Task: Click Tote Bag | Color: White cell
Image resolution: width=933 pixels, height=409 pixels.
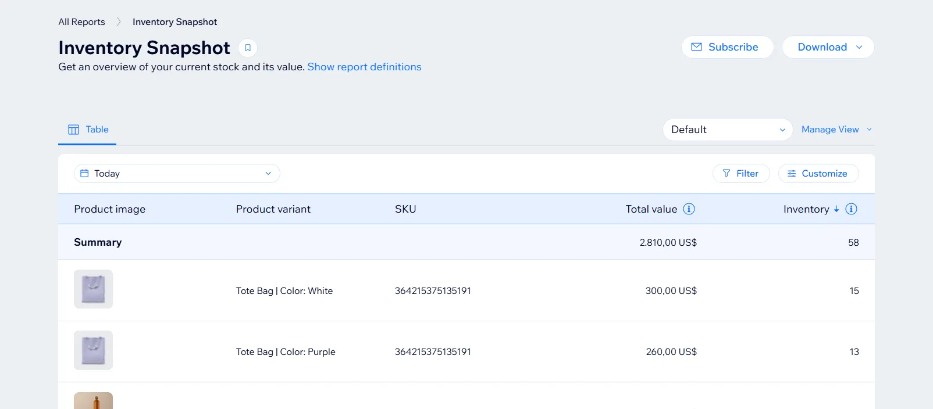Action: (284, 290)
